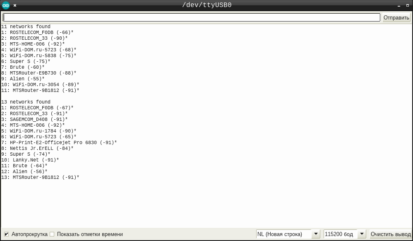The width and height of the screenshot is (413, 241).
Task: Select line '9: Alien (-55)*'
Action: pos(23,79)
